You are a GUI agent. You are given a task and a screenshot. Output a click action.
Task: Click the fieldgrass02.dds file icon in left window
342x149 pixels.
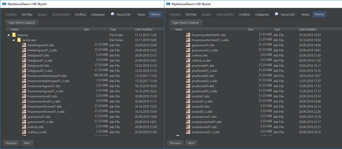pos(24,66)
